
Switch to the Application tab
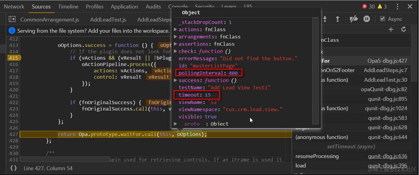pyautogui.click(x=124, y=6)
